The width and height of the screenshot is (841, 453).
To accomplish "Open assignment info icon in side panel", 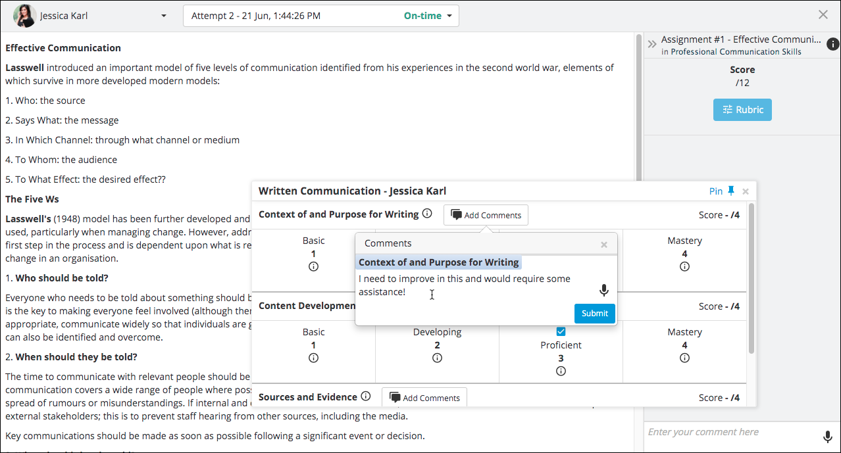I will [832, 44].
